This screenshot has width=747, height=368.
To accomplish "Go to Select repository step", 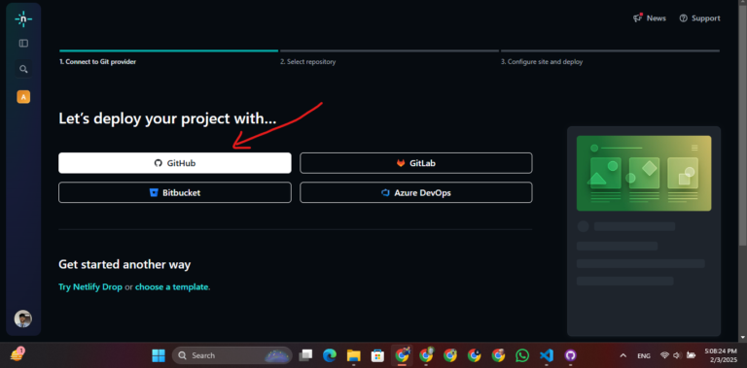I will tap(307, 62).
